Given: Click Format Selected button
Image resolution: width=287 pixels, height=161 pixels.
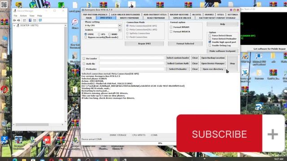Looking at the screenshot, I should pos(185,44).
